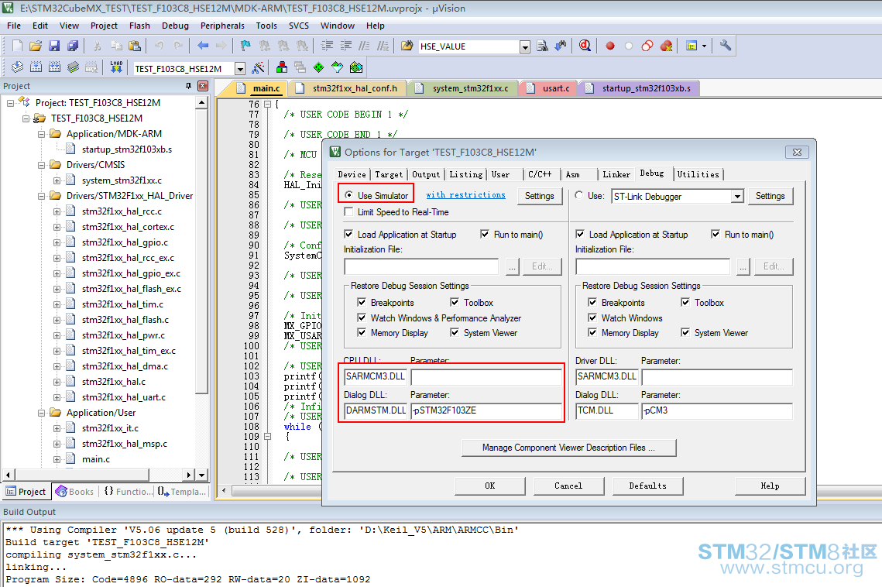
Task: Open simulator Settings button
Action: [540, 196]
